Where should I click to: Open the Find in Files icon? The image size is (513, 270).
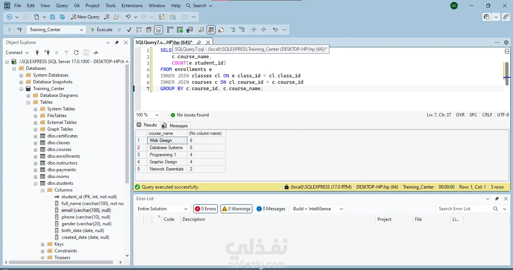(173, 17)
